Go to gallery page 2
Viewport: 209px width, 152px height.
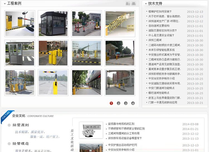point(118,103)
